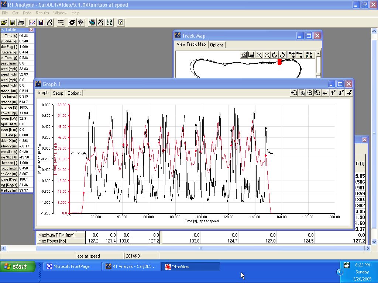Screen dimensions: 378x283
Task: Click the Windows start button
Action: point(18,266)
